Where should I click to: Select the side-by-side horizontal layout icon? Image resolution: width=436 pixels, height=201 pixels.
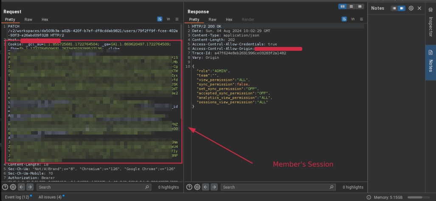343,6
